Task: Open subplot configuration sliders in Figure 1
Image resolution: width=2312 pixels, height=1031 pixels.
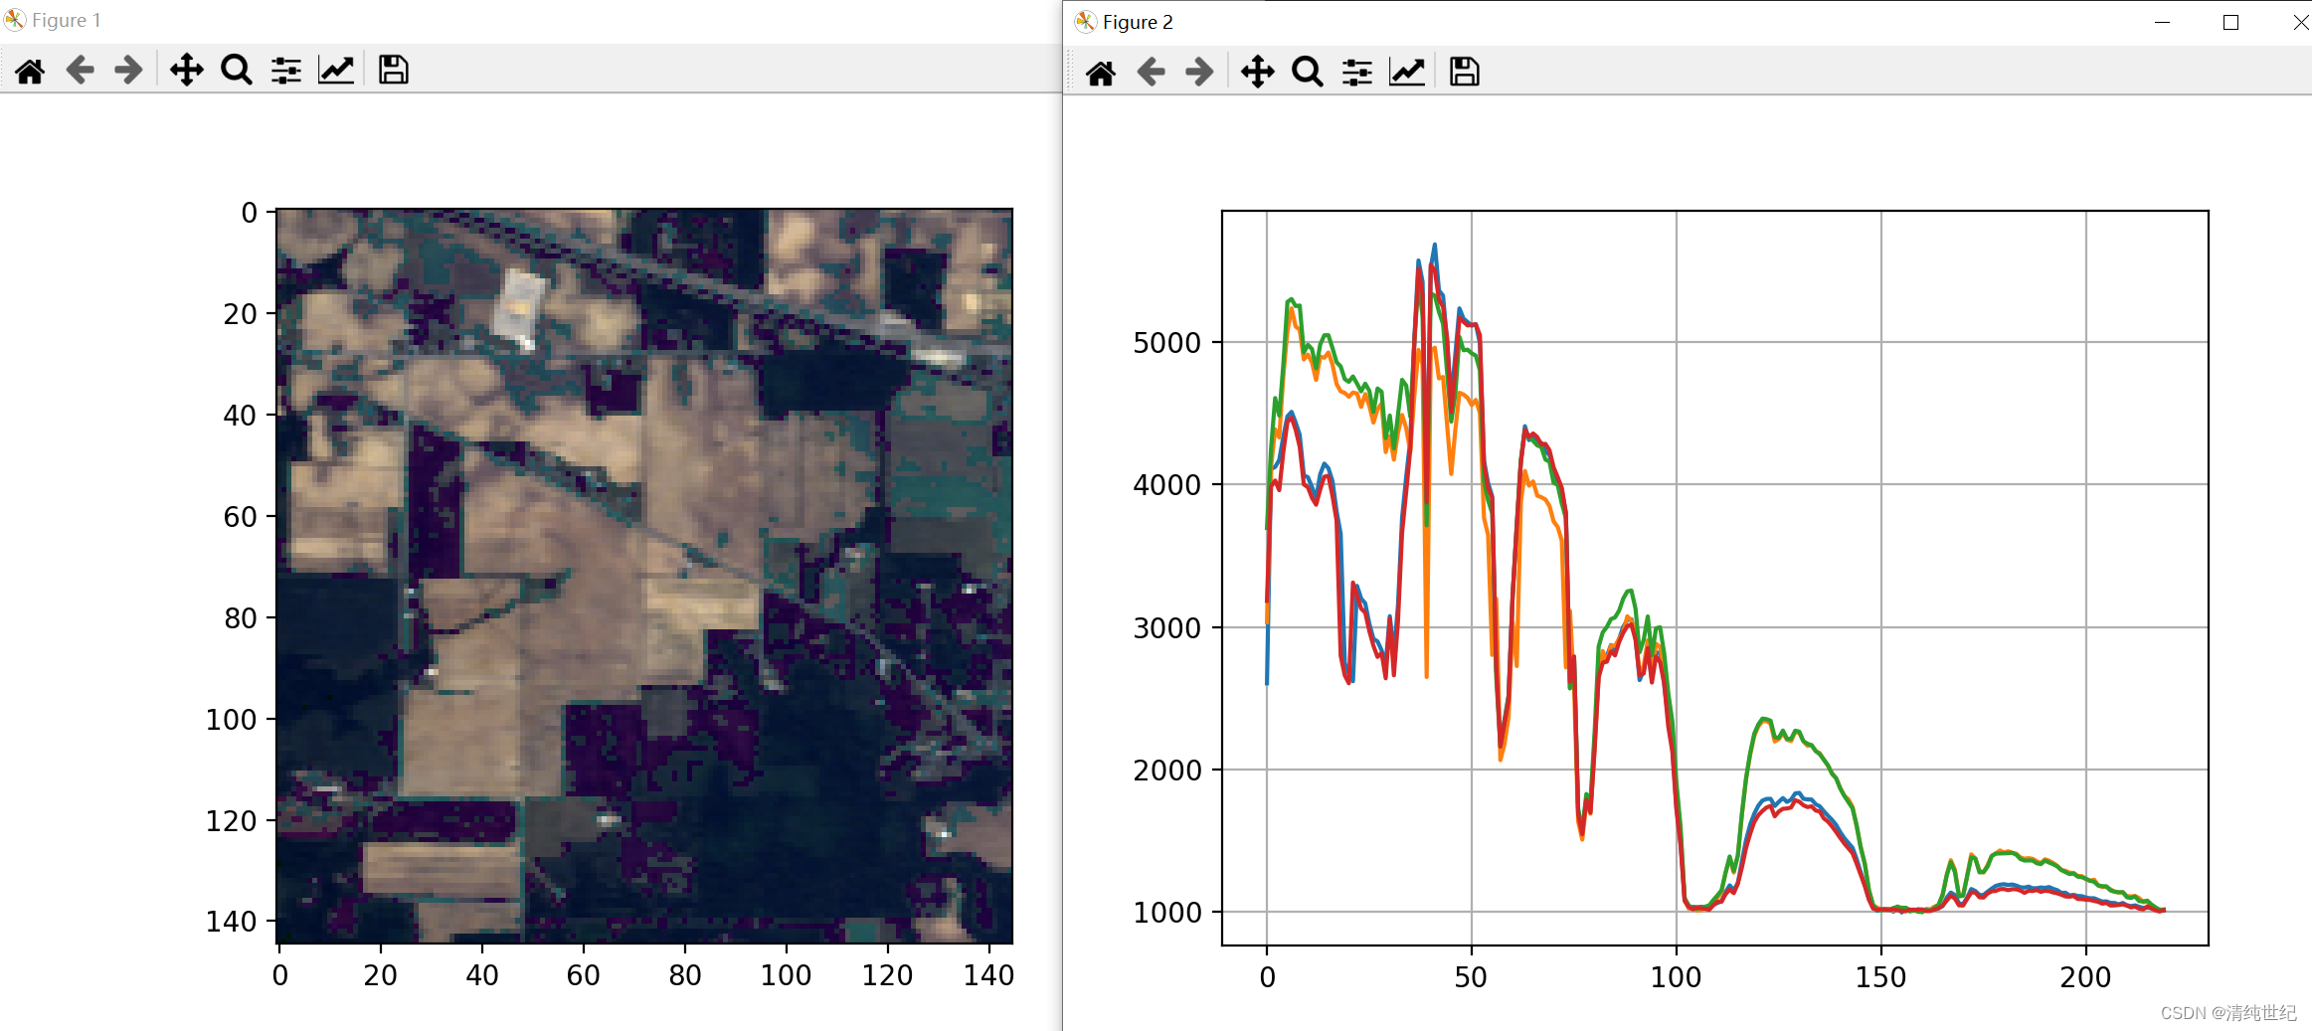Action: click(x=286, y=69)
